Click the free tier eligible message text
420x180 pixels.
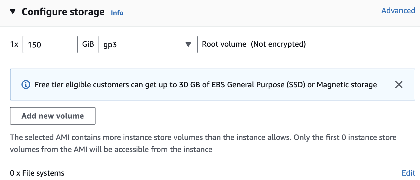click(x=206, y=85)
